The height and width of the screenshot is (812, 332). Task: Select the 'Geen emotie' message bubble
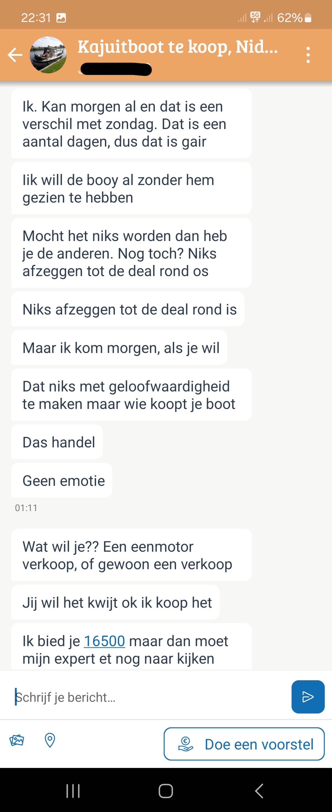point(62,480)
